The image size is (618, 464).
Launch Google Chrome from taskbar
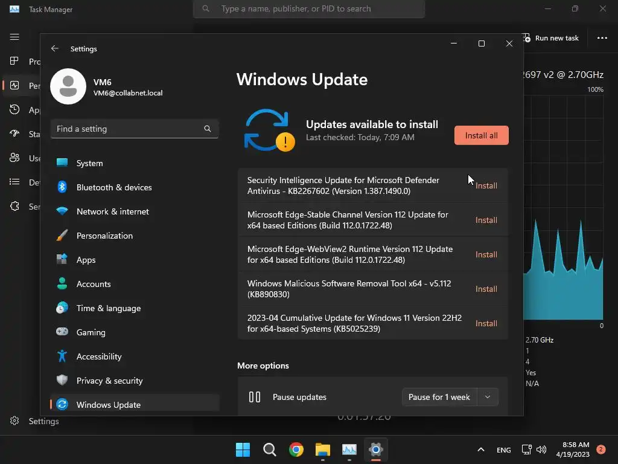pos(296,449)
